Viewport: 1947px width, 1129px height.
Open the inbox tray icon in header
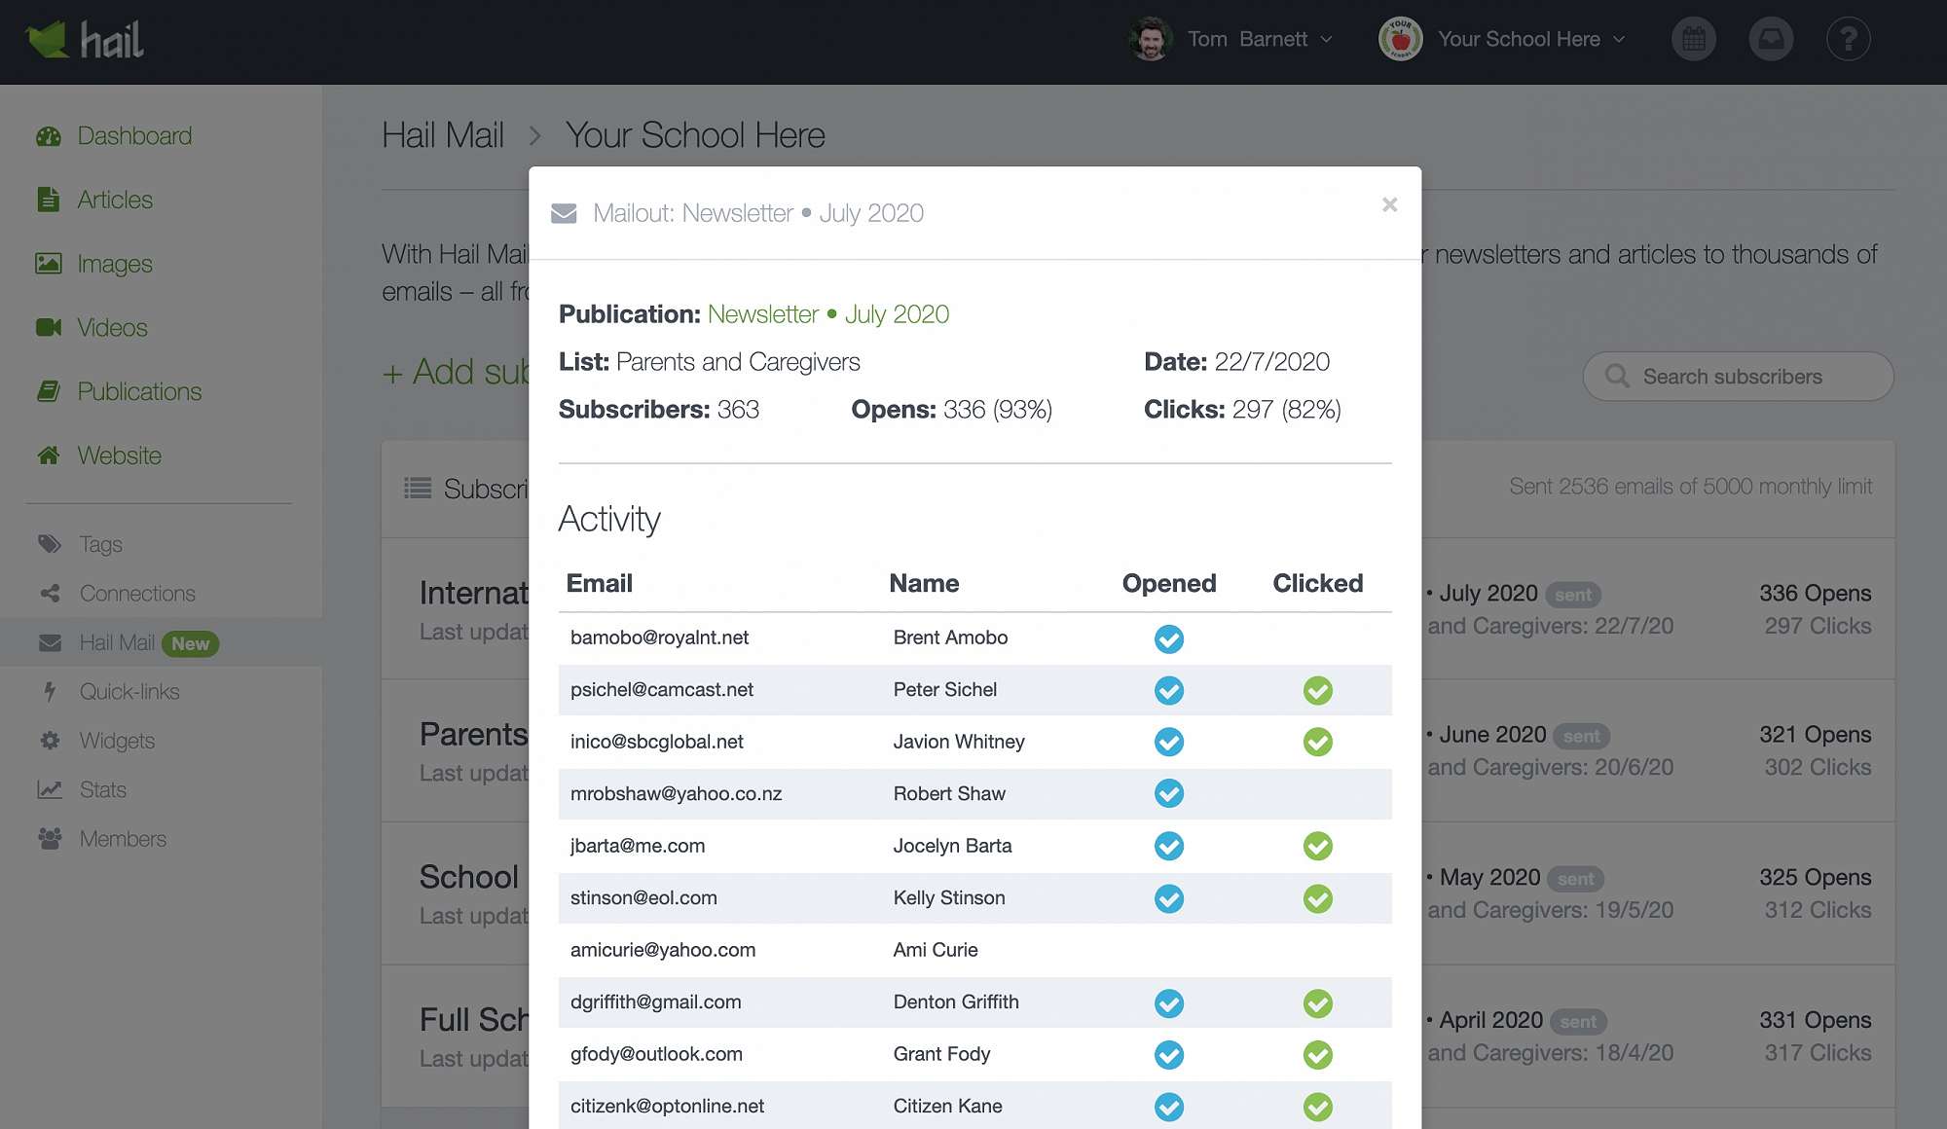pos(1771,40)
